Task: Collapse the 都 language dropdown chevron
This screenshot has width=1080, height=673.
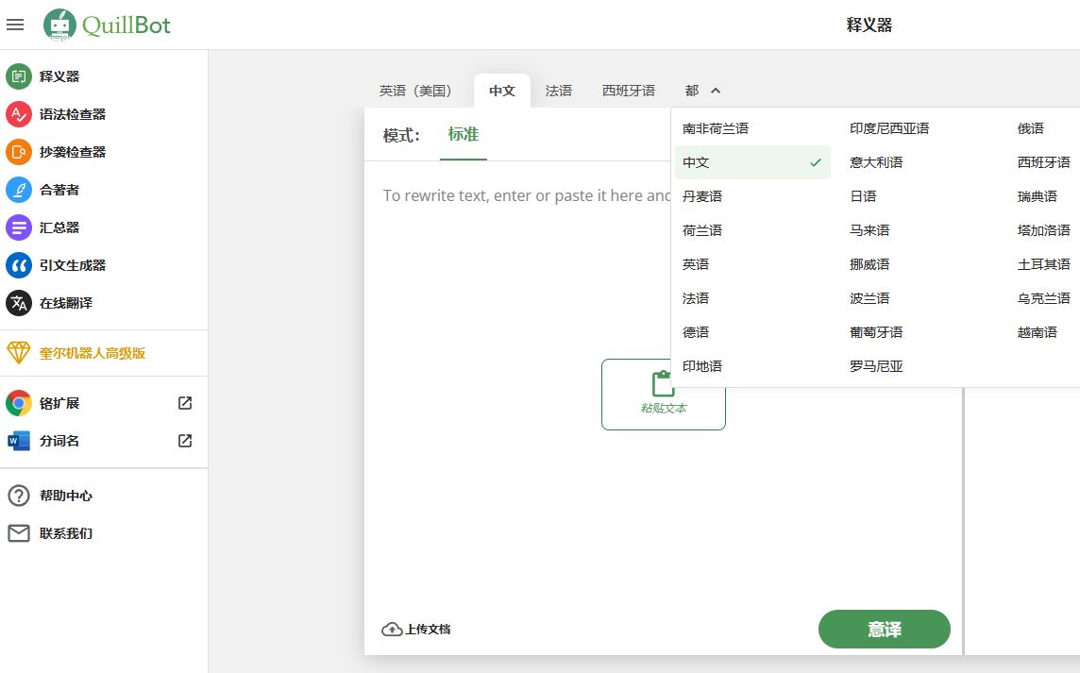Action: 716,91
